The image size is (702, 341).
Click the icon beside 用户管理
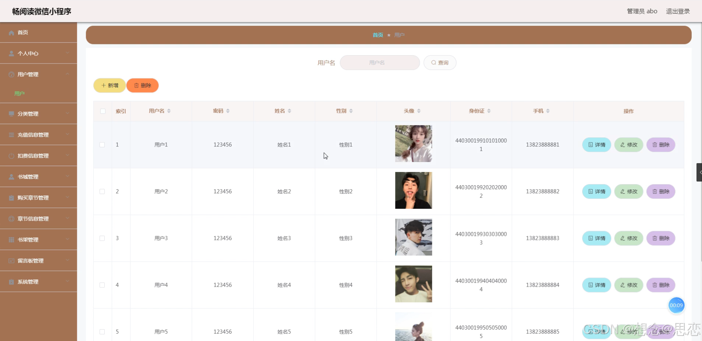pos(11,75)
